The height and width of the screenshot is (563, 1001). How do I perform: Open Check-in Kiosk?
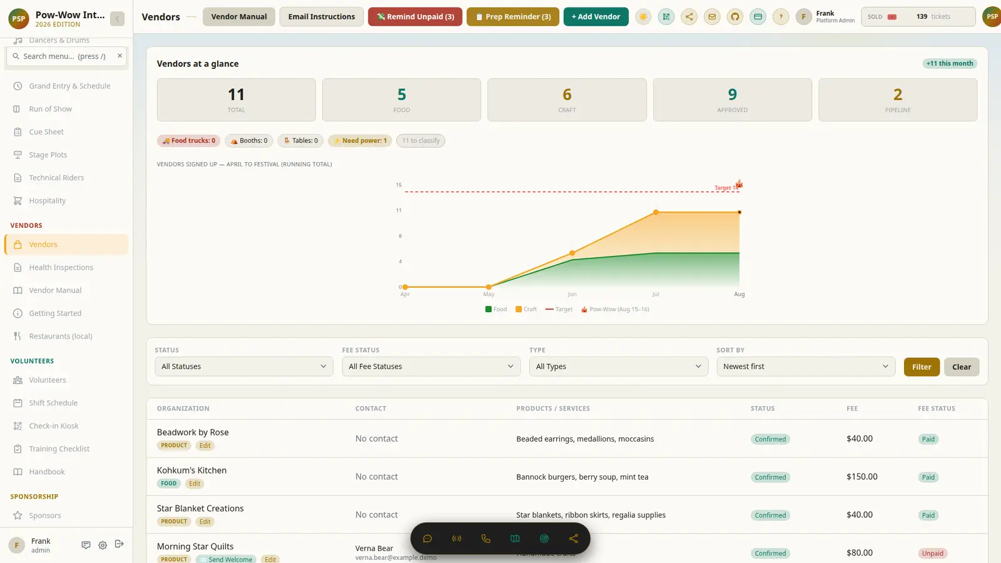[x=66, y=426]
